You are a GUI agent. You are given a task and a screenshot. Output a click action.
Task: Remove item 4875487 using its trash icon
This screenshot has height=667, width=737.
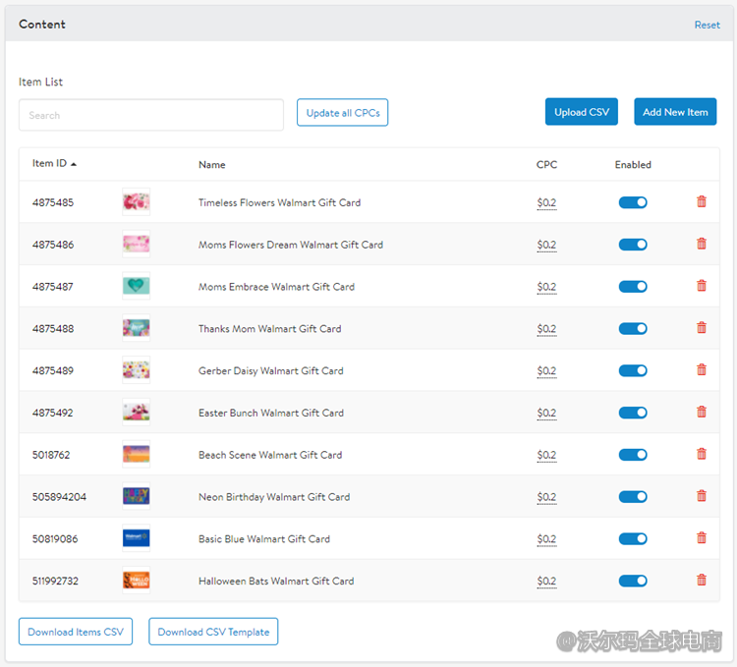(x=701, y=286)
